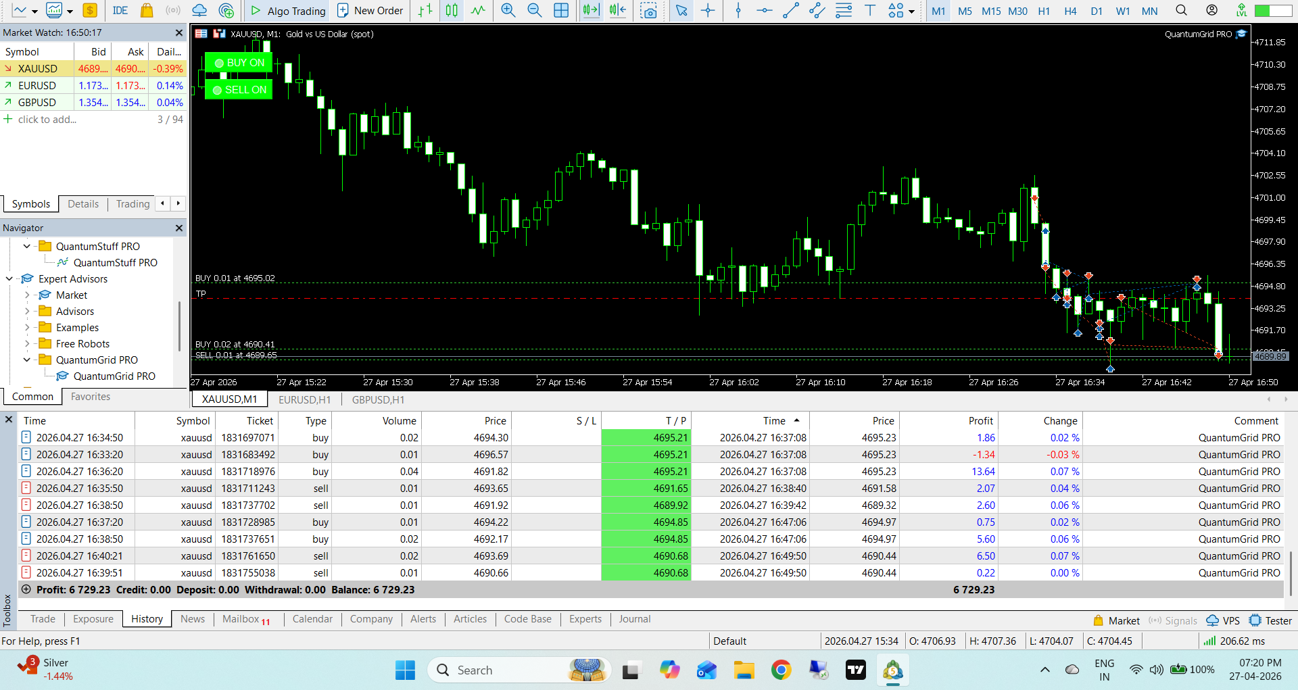Open the shapes objects dropdown arrow
The height and width of the screenshot is (690, 1298).
tap(911, 11)
